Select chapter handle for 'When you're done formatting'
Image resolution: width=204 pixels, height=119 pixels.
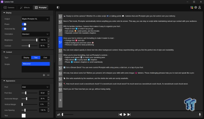point(60,59)
